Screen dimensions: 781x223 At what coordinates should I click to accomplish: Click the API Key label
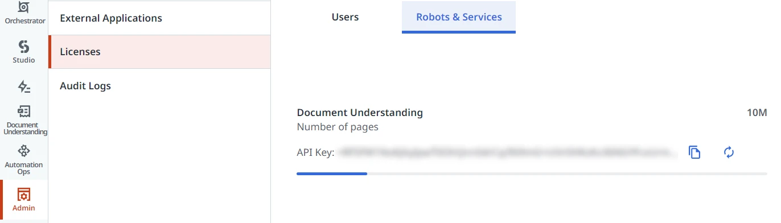tap(315, 152)
